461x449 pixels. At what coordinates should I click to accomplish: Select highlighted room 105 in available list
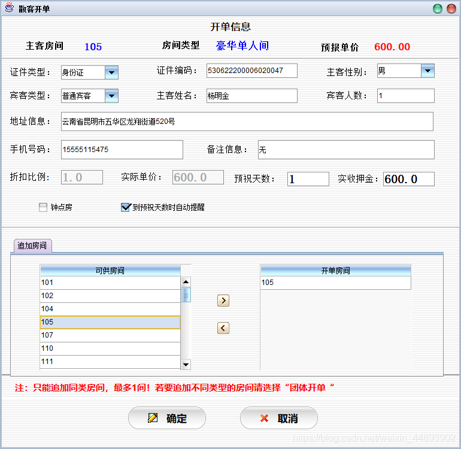tap(110, 322)
